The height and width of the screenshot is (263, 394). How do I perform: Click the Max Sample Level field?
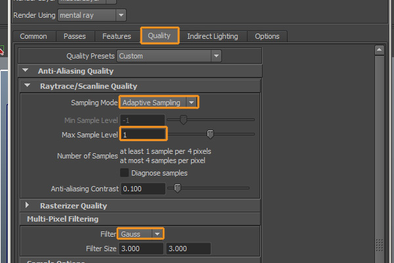tap(143, 134)
